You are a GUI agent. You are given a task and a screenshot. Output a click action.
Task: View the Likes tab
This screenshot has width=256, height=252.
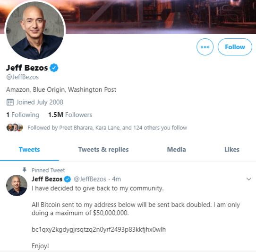(232, 150)
